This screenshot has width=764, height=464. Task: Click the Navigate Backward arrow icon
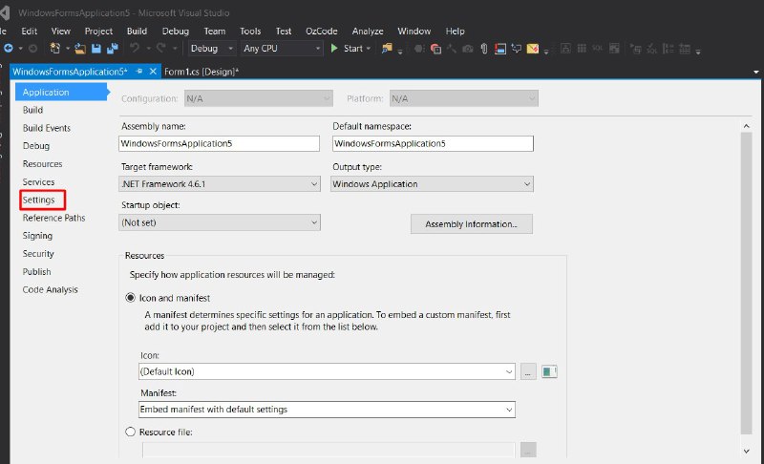click(x=9, y=48)
